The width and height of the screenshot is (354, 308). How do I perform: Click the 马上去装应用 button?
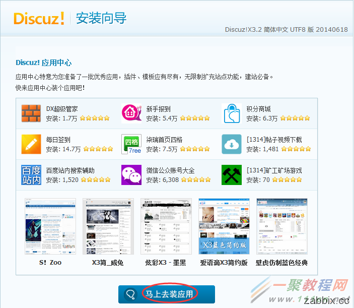click(x=167, y=294)
